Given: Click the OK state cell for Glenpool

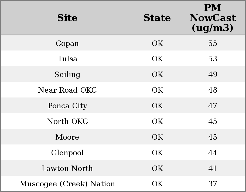Looking at the screenshot, I should 157,153.
